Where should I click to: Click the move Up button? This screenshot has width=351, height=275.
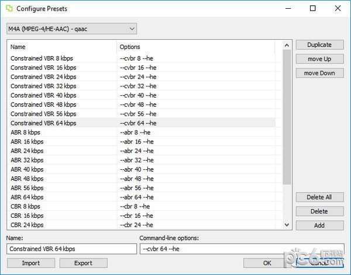pyautogui.click(x=319, y=59)
